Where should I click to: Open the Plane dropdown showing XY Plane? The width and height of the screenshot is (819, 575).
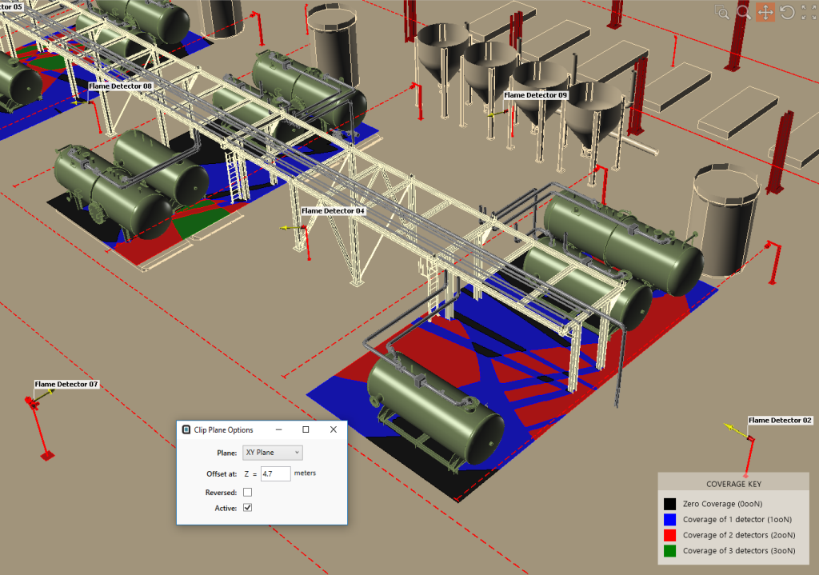[x=272, y=452]
